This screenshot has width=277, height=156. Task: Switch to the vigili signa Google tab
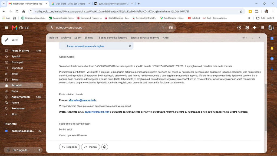[x=70, y=4]
